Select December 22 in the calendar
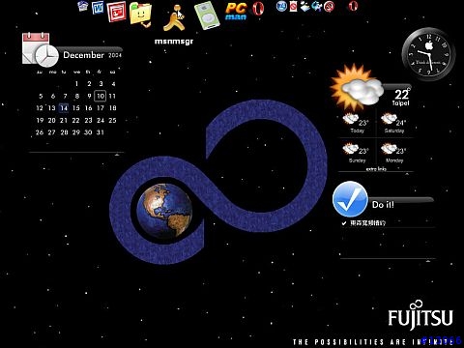464x348 pixels. (x=75, y=120)
